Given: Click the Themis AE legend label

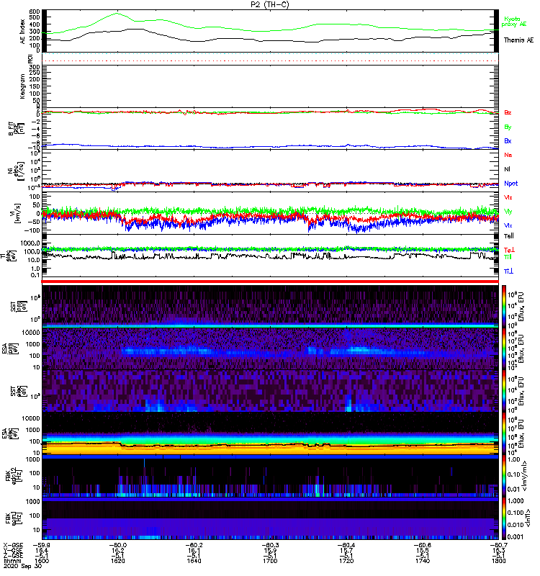Looking at the screenshot, I should 518,40.
